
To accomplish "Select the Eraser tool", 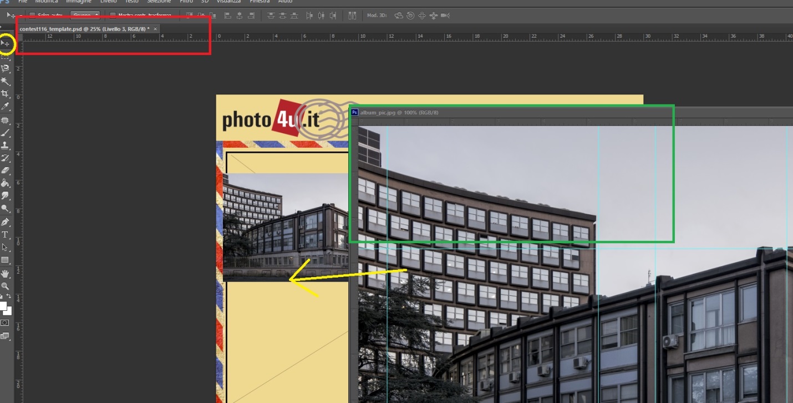I will pos(6,170).
